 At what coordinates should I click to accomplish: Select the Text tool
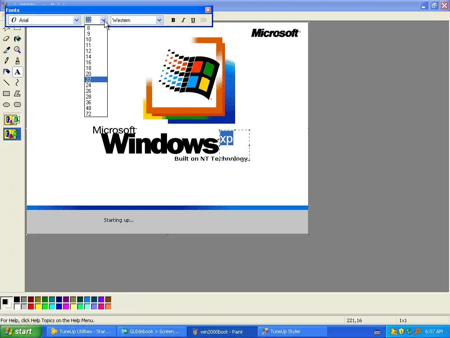(17, 72)
